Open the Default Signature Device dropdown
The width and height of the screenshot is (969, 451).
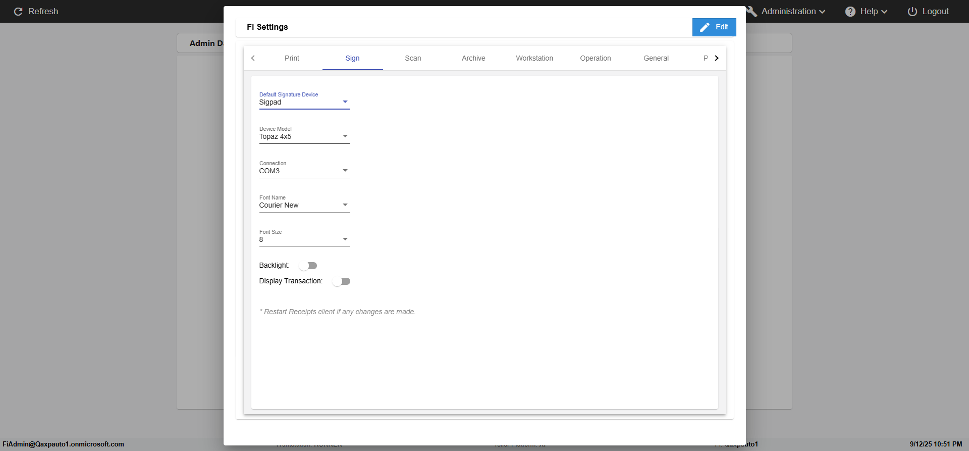coord(304,102)
